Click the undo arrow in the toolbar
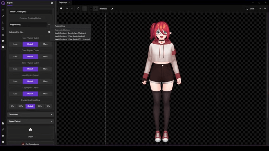Viewport: 269px width, 151px height. coord(67,8)
